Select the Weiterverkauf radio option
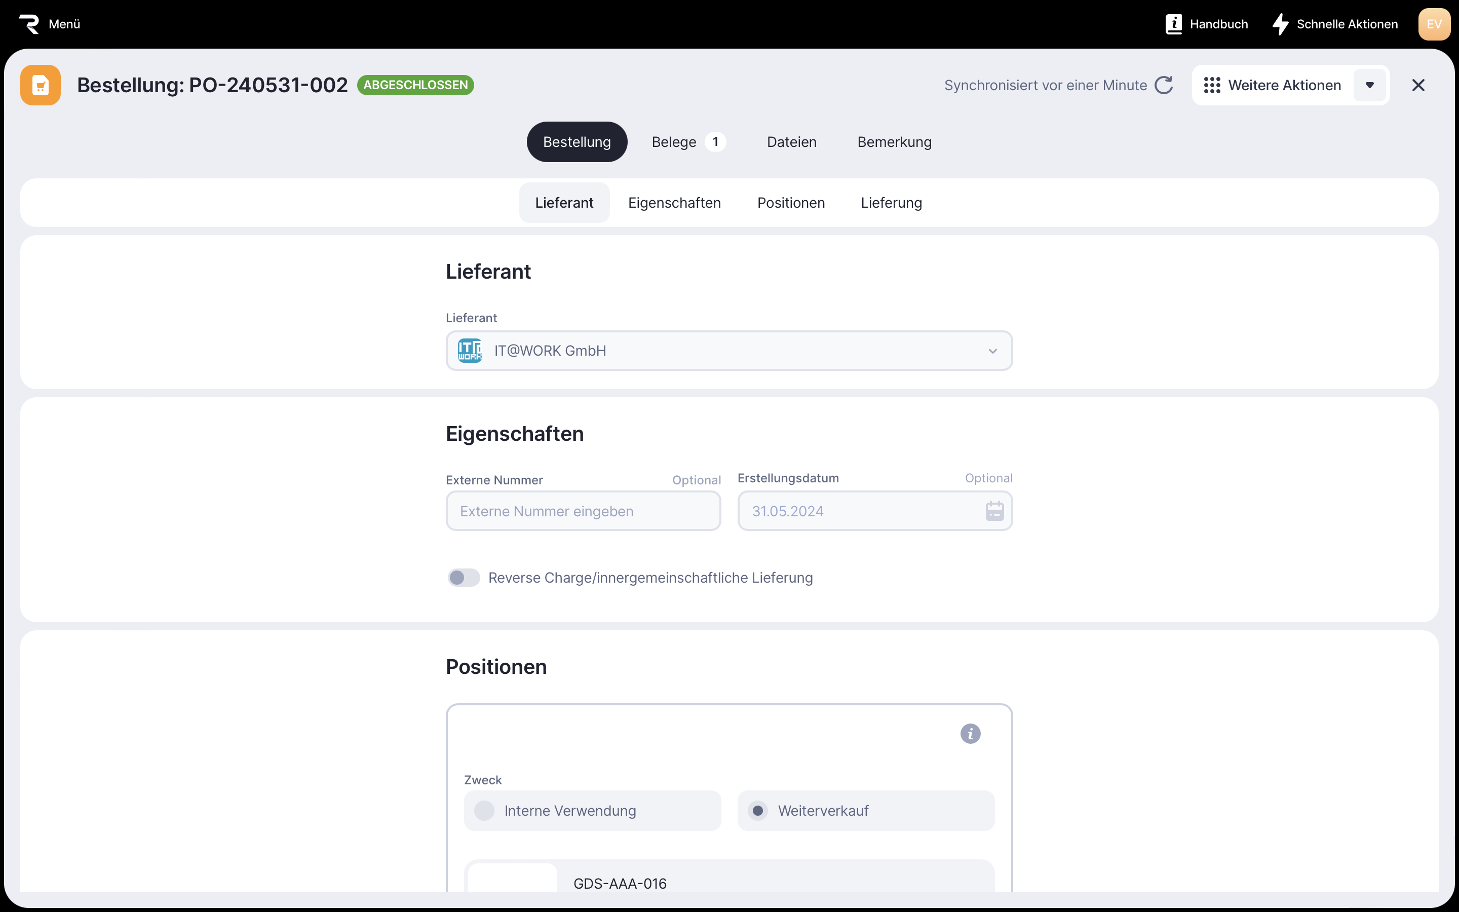The image size is (1459, 912). click(758, 811)
